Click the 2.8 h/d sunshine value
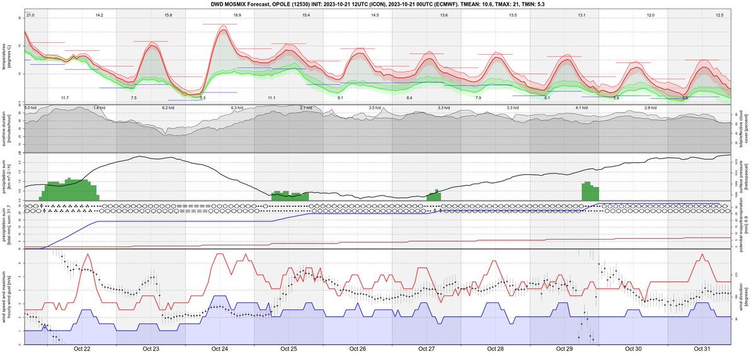 tap(650, 108)
